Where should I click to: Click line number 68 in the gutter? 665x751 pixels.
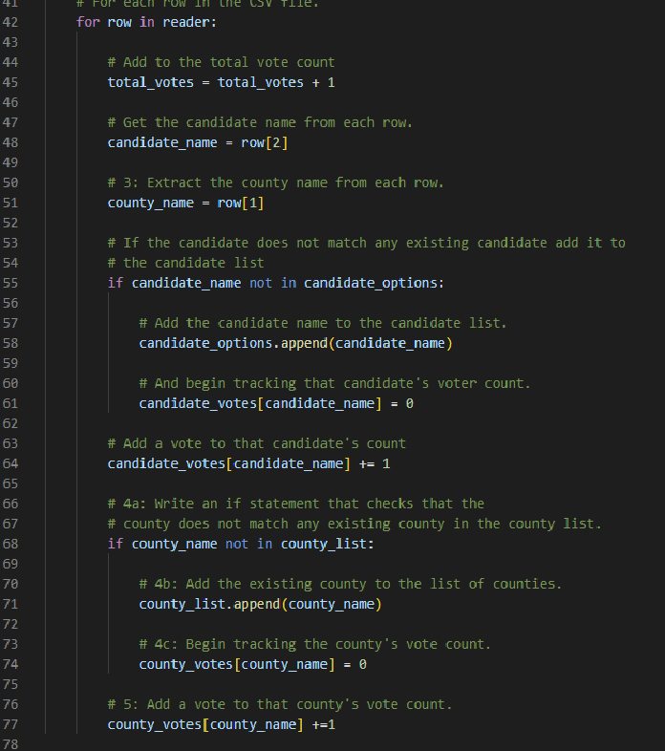tap(11, 544)
